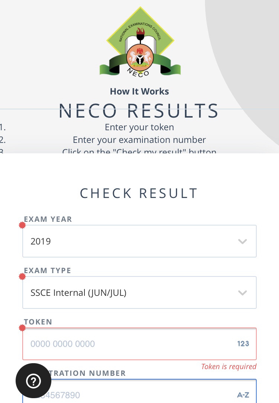Click the TOKEN field label
The image size is (279, 403).
38,322
